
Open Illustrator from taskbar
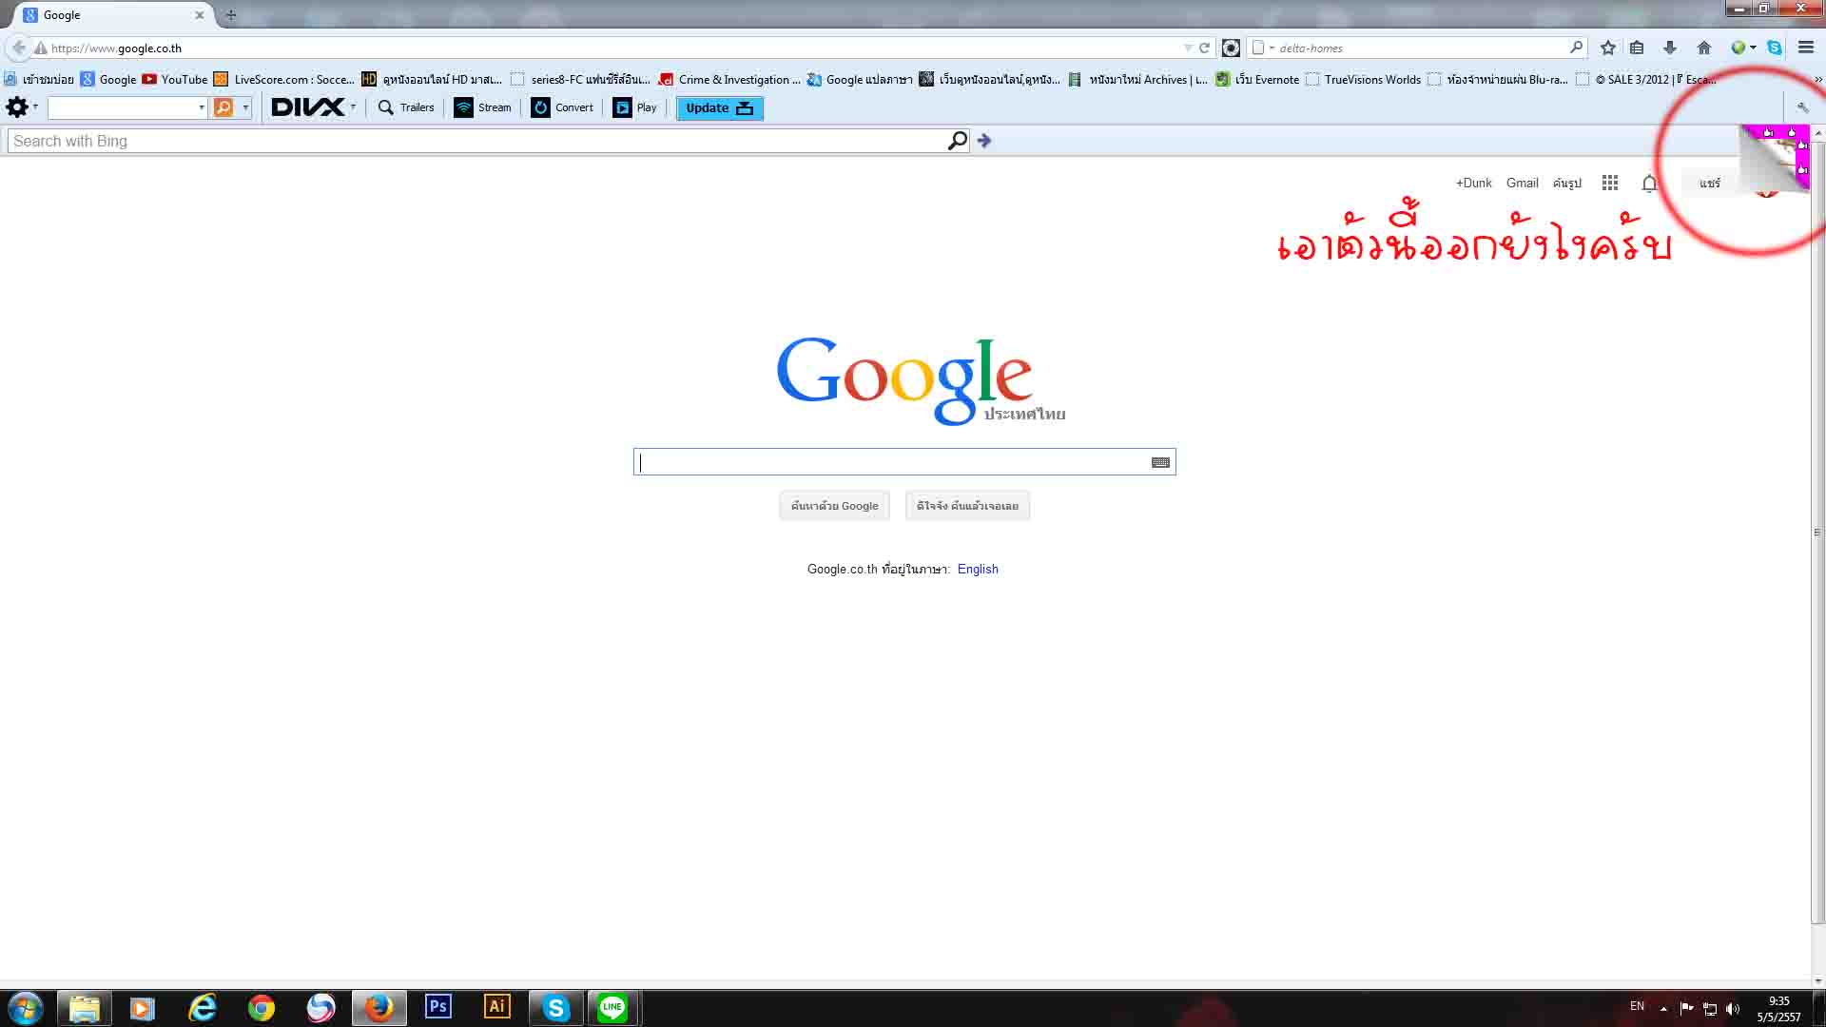click(x=497, y=1006)
